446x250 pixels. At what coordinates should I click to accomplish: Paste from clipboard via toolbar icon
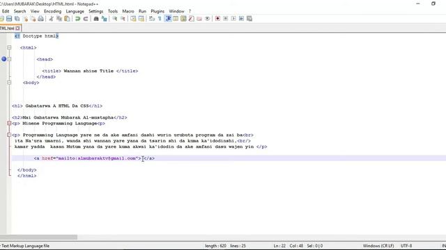click(x=67, y=19)
